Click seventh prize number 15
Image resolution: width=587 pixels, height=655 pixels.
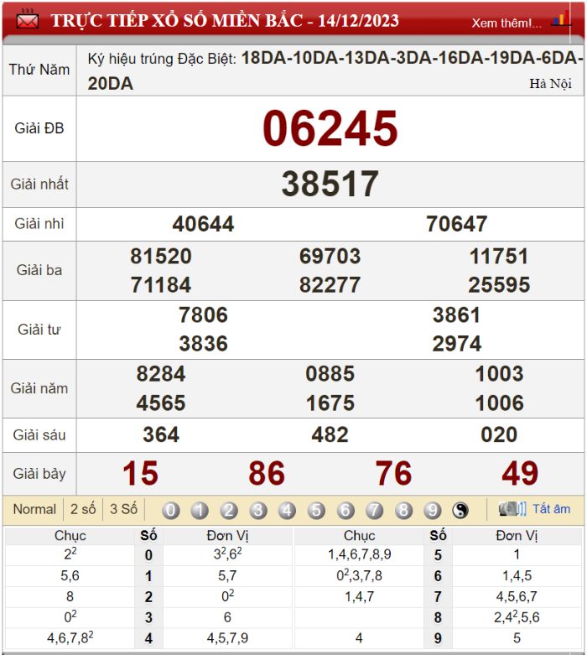click(x=140, y=473)
